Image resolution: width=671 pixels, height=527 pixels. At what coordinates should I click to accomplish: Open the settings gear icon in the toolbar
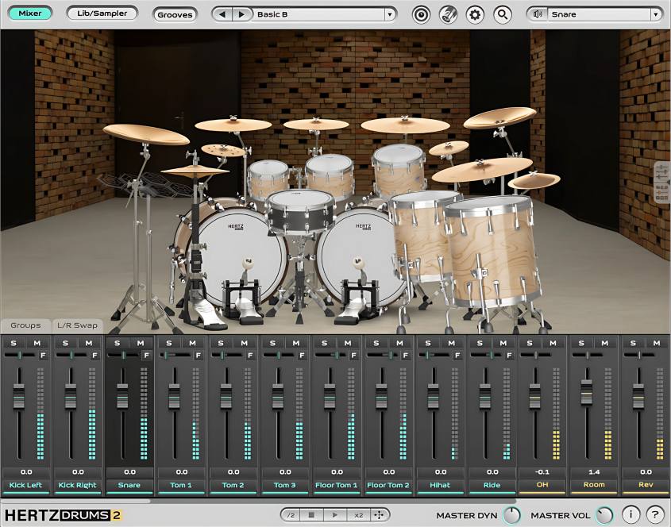pos(473,13)
